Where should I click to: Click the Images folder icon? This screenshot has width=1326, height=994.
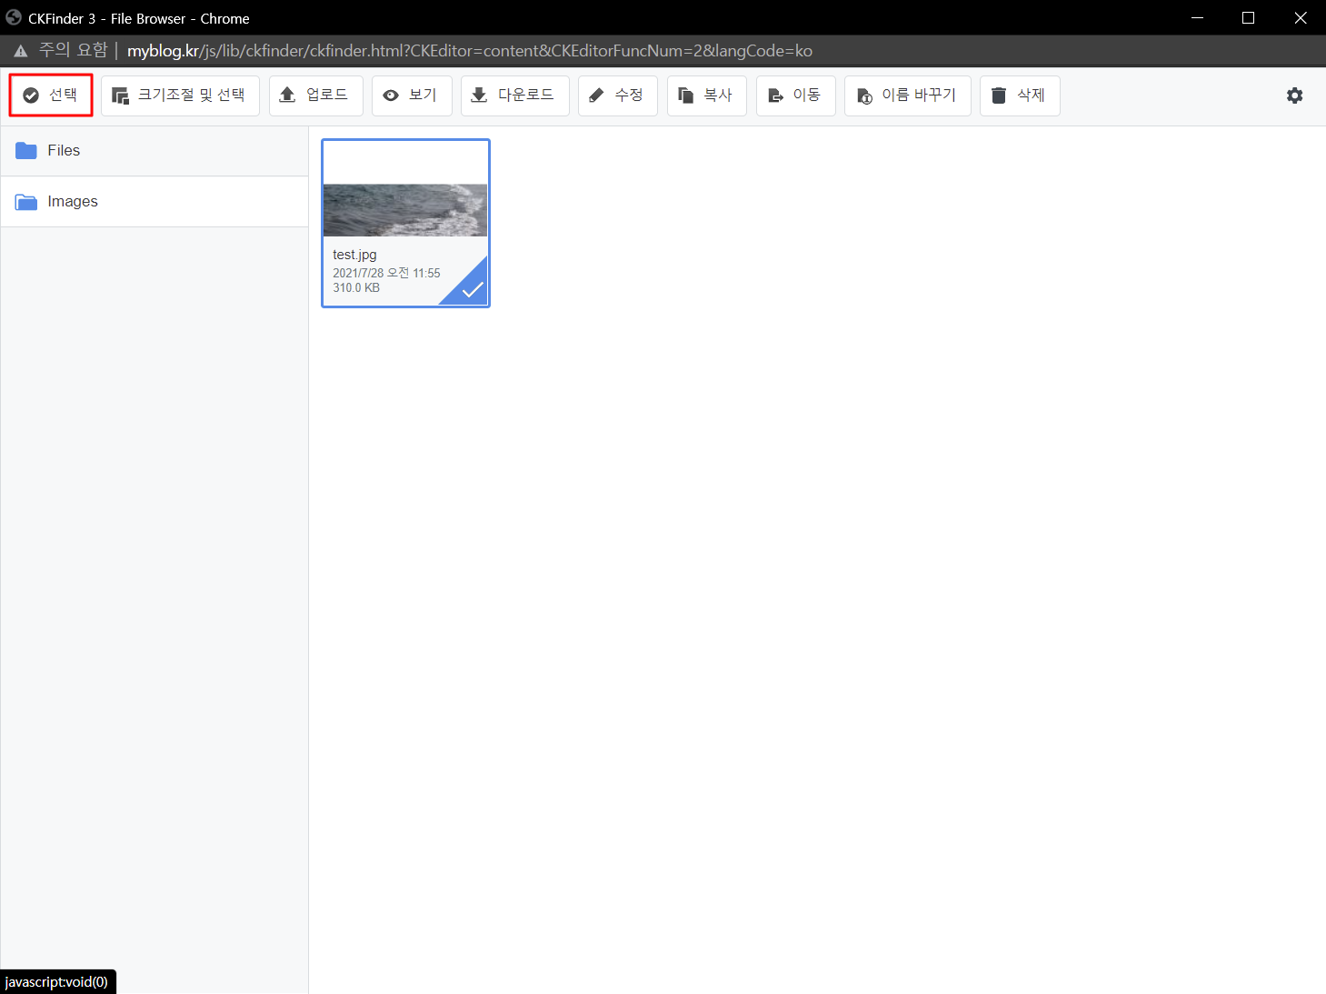26,202
